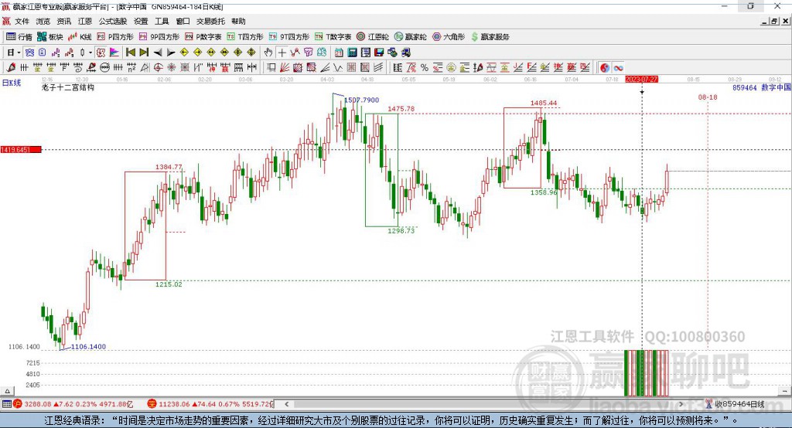Click the 1106.1400 low price label
Screen dimensions: 792x428
(88, 347)
